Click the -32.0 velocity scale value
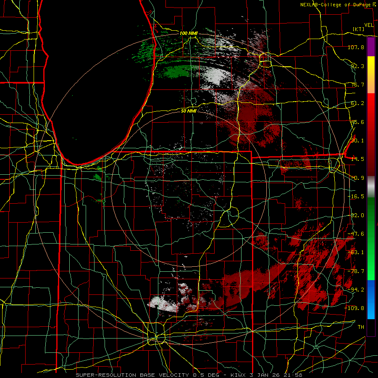 pos(356,215)
